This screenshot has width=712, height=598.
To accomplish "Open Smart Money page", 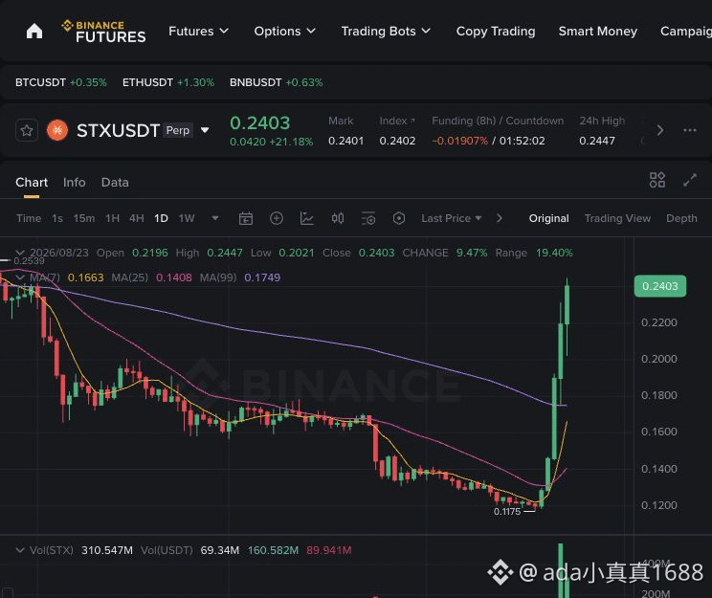I will 597,32.
